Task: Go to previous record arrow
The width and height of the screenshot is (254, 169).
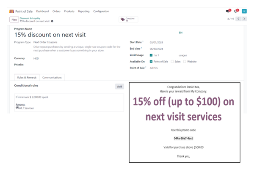Action: click(x=239, y=19)
